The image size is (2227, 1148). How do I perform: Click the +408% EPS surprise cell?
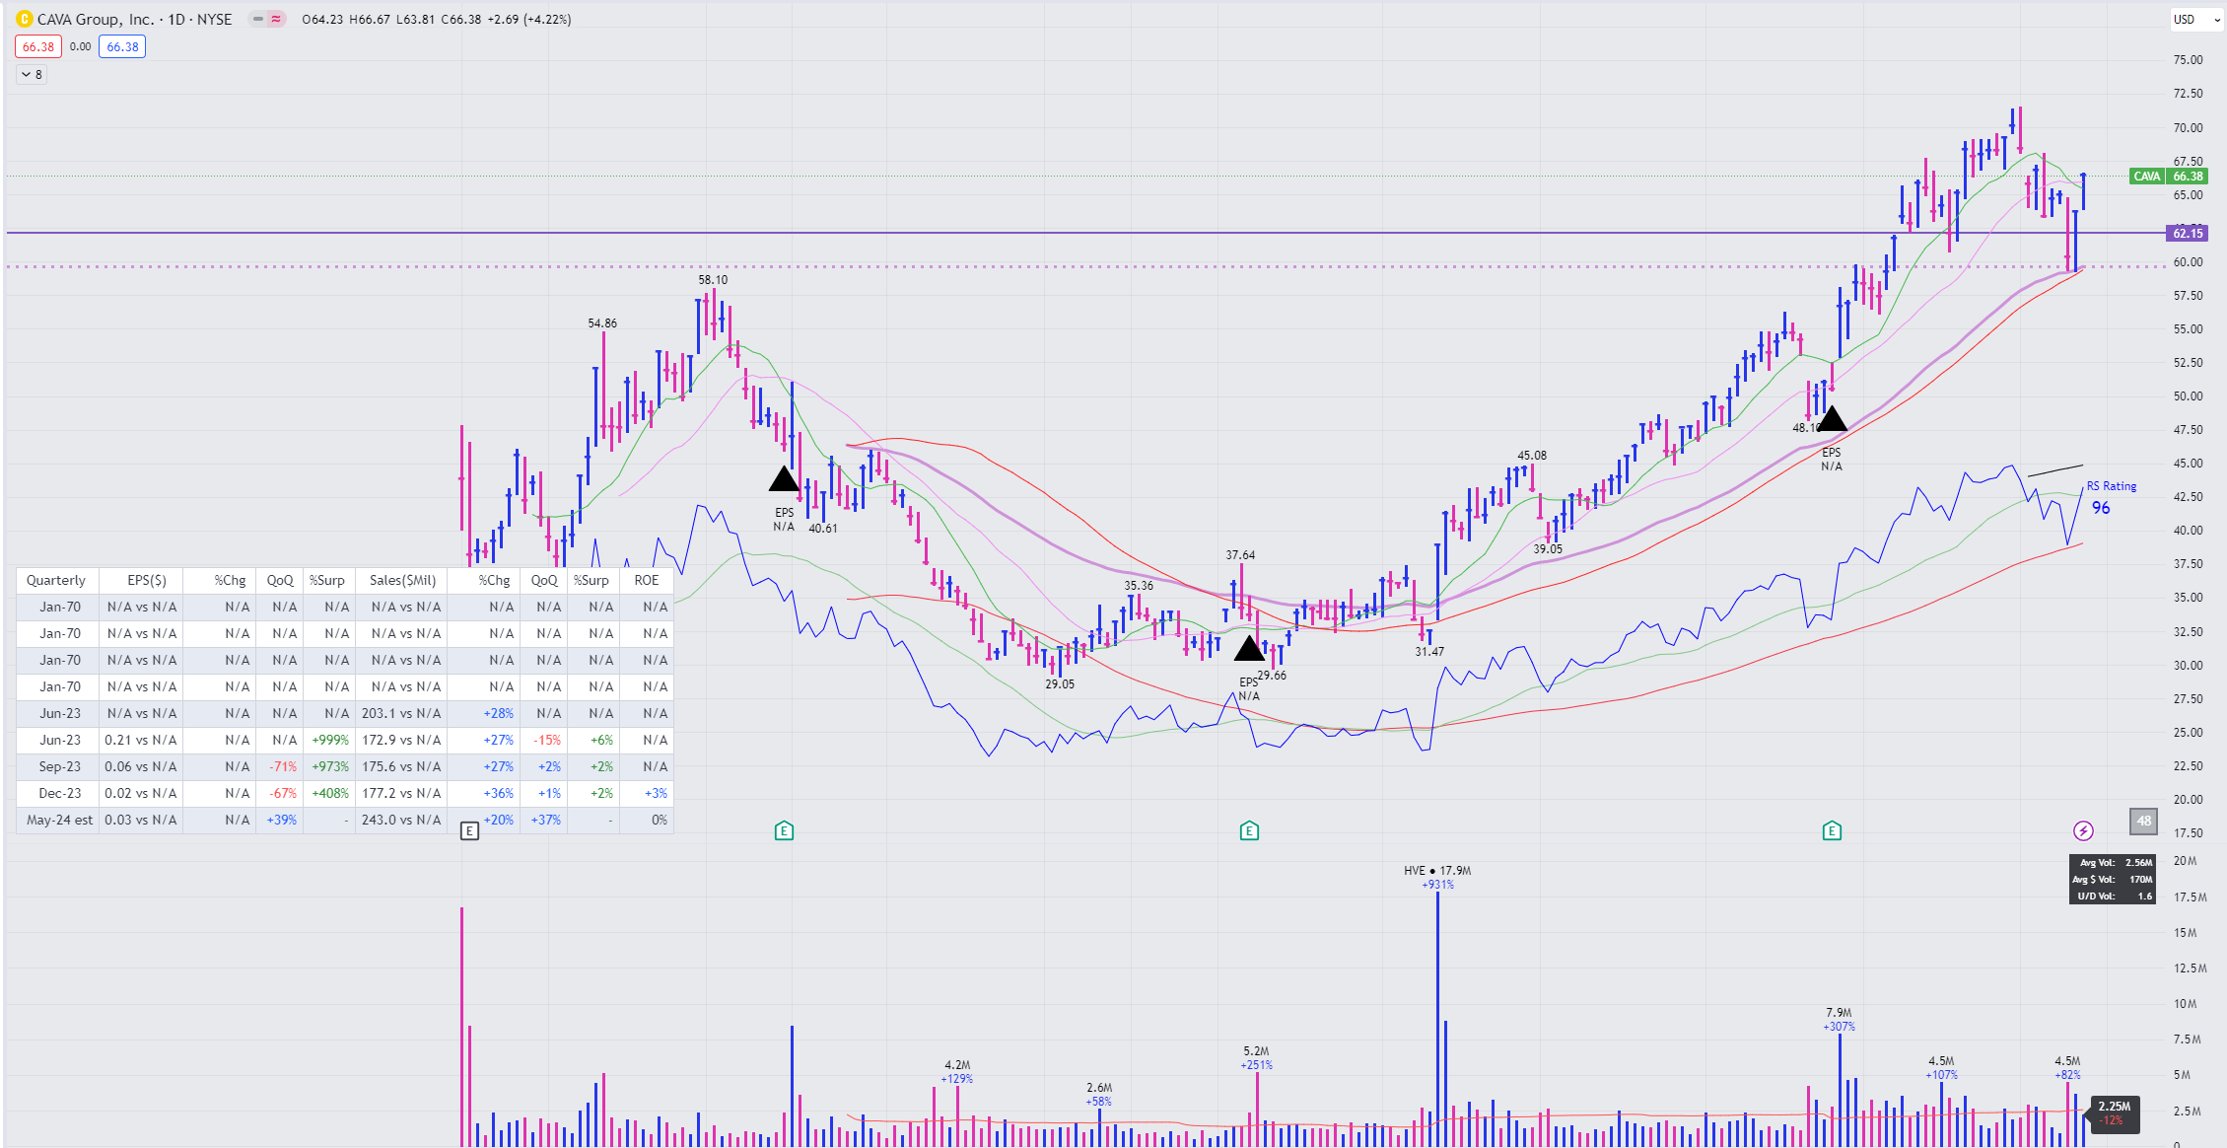pos(330,793)
